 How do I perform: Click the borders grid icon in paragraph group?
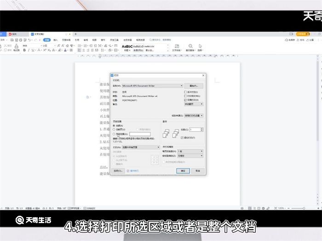point(116,50)
